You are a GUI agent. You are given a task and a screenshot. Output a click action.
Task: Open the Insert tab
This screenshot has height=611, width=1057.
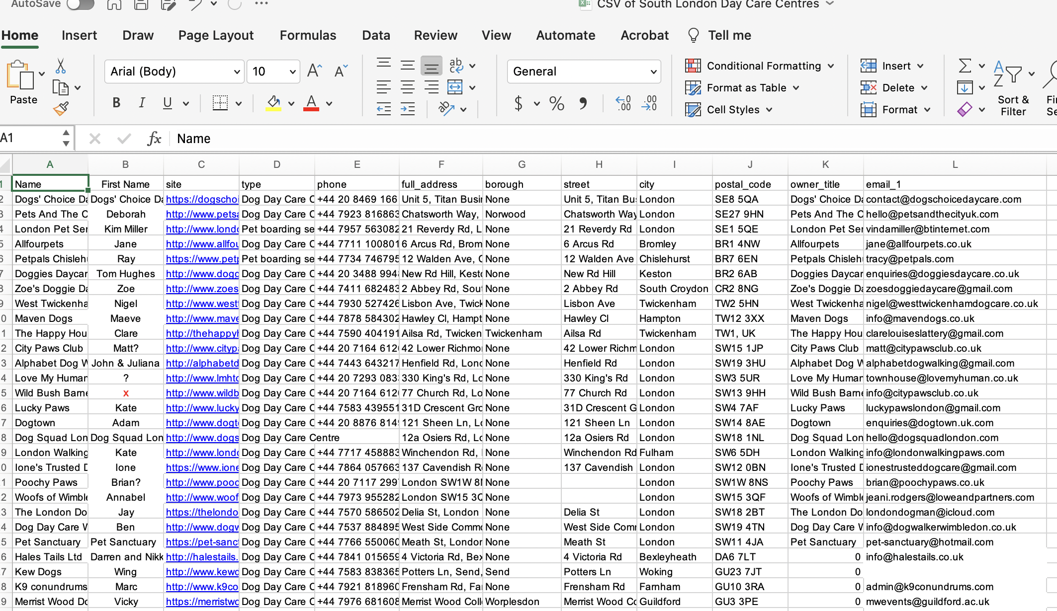pyautogui.click(x=80, y=35)
